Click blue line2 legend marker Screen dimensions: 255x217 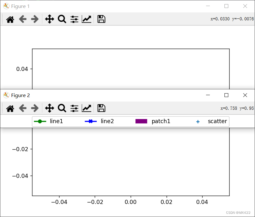[x=91, y=122]
